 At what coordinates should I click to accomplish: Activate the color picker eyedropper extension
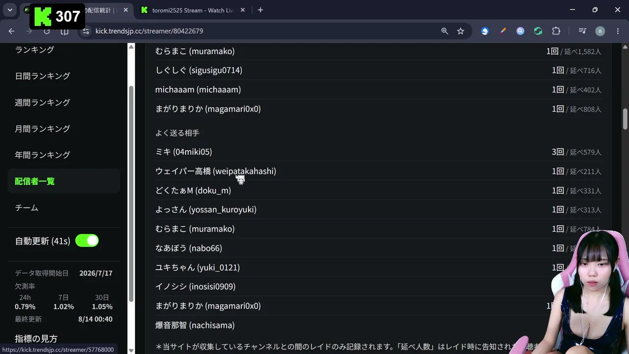503,31
